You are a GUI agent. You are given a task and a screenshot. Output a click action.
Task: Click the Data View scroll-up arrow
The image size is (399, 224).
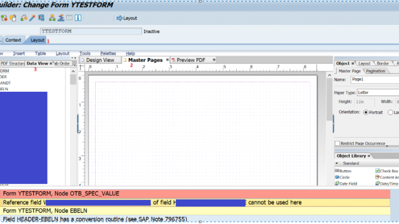[73, 72]
